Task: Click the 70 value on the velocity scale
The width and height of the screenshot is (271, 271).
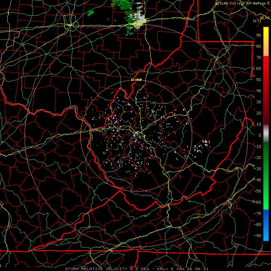Action: point(259,58)
